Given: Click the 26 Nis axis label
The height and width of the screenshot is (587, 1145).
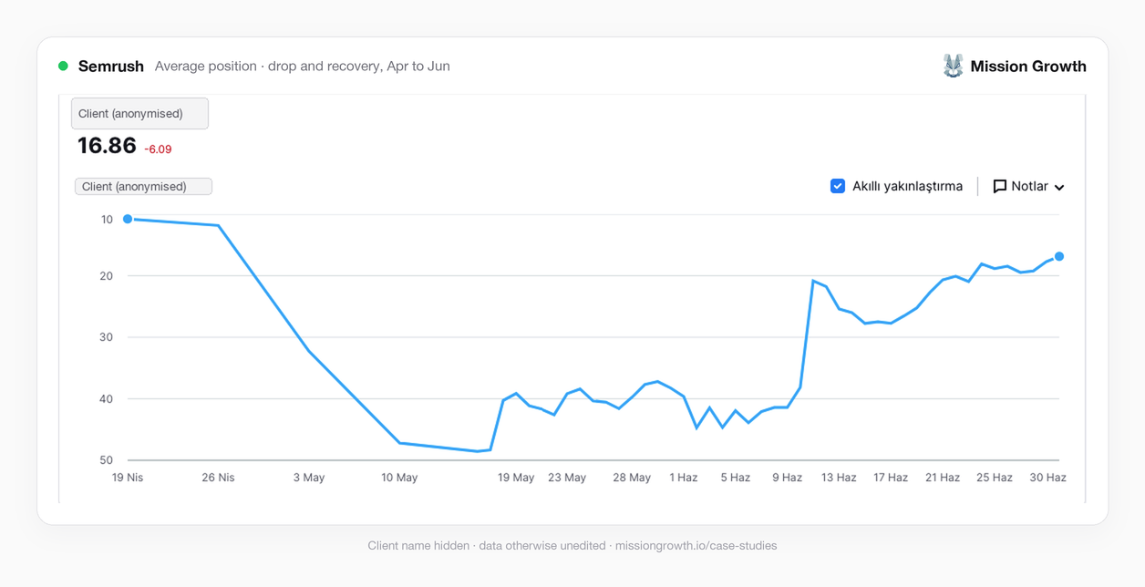Looking at the screenshot, I should coord(218,478).
